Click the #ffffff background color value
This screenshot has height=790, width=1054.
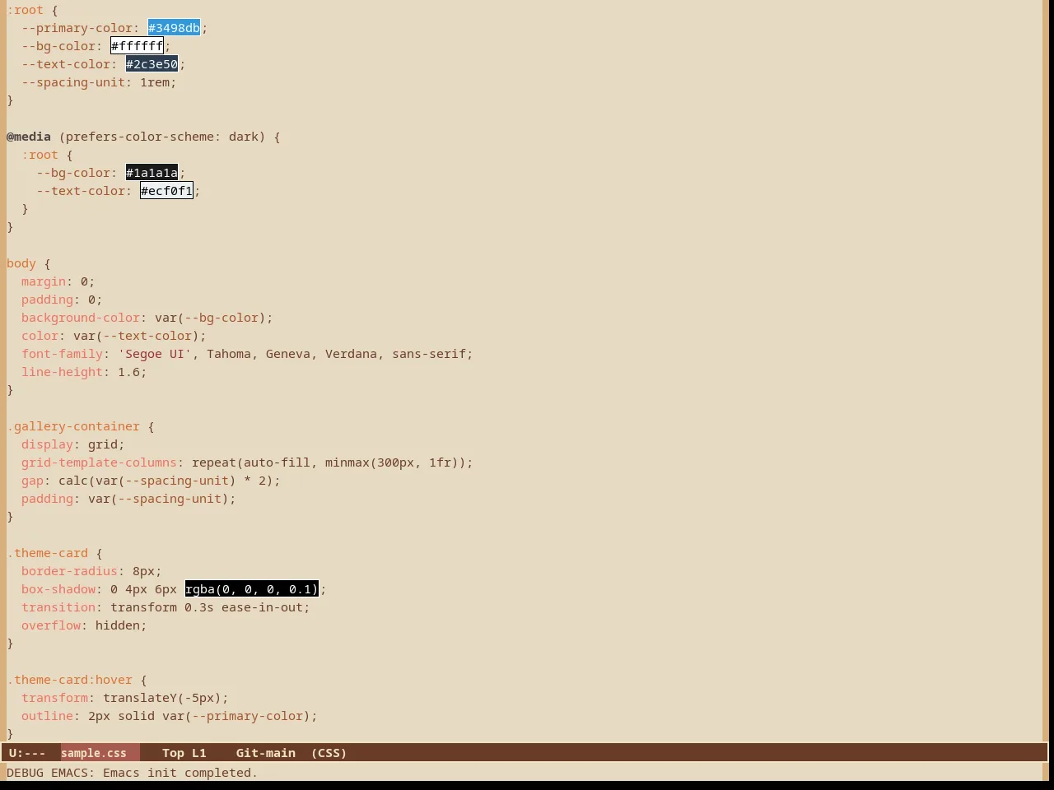(137, 46)
